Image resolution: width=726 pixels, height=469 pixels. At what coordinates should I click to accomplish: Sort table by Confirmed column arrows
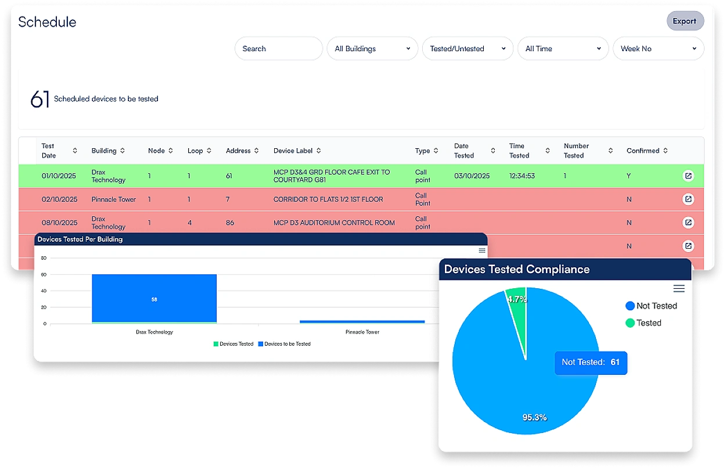pyautogui.click(x=665, y=151)
